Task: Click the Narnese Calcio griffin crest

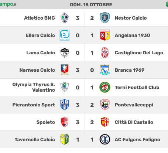Action: (65, 70)
